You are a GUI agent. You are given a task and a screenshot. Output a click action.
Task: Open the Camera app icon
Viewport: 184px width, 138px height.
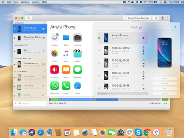77,37
